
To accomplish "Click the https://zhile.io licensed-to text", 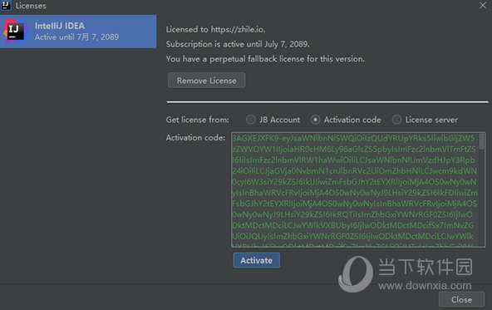I will coord(239,29).
